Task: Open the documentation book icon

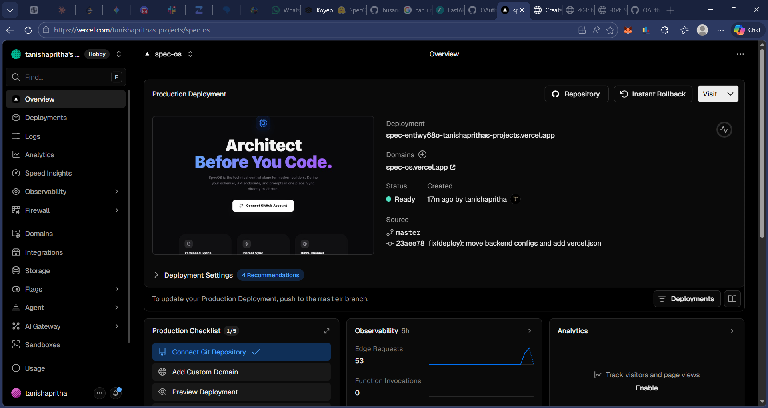Action: point(732,299)
